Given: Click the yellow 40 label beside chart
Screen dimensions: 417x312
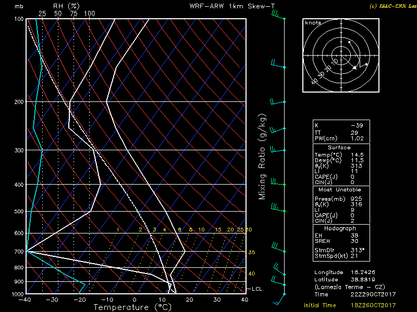Looking at the screenshot, I should [252, 274].
